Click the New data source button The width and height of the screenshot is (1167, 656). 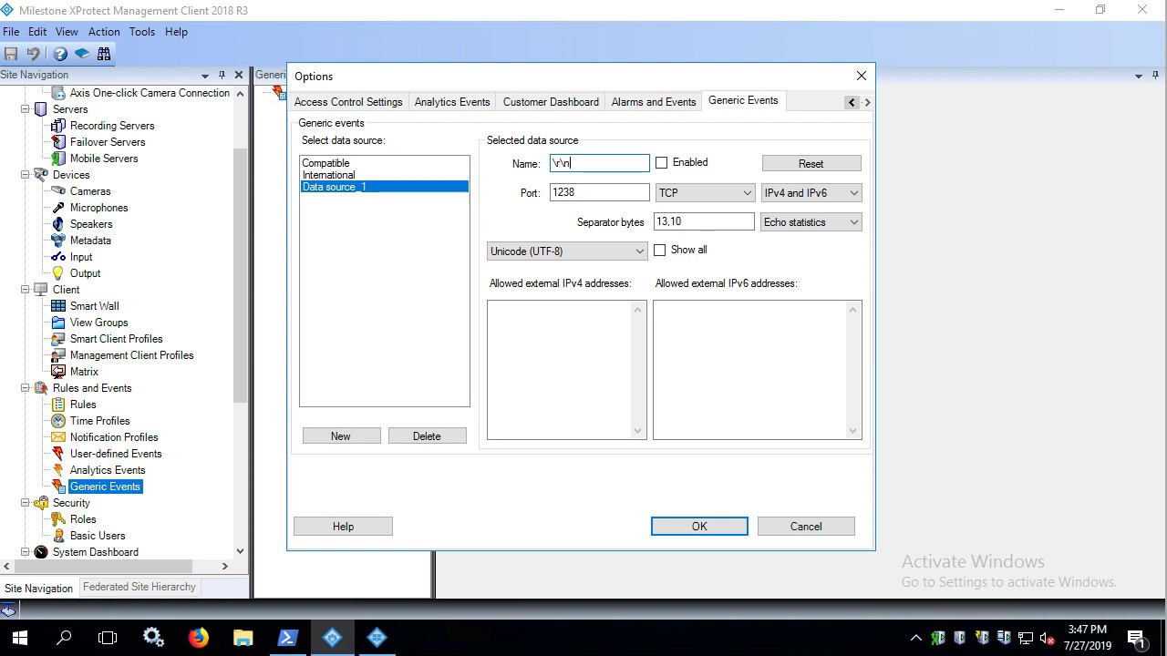click(341, 436)
